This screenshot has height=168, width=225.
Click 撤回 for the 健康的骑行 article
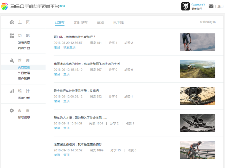coord(57,155)
